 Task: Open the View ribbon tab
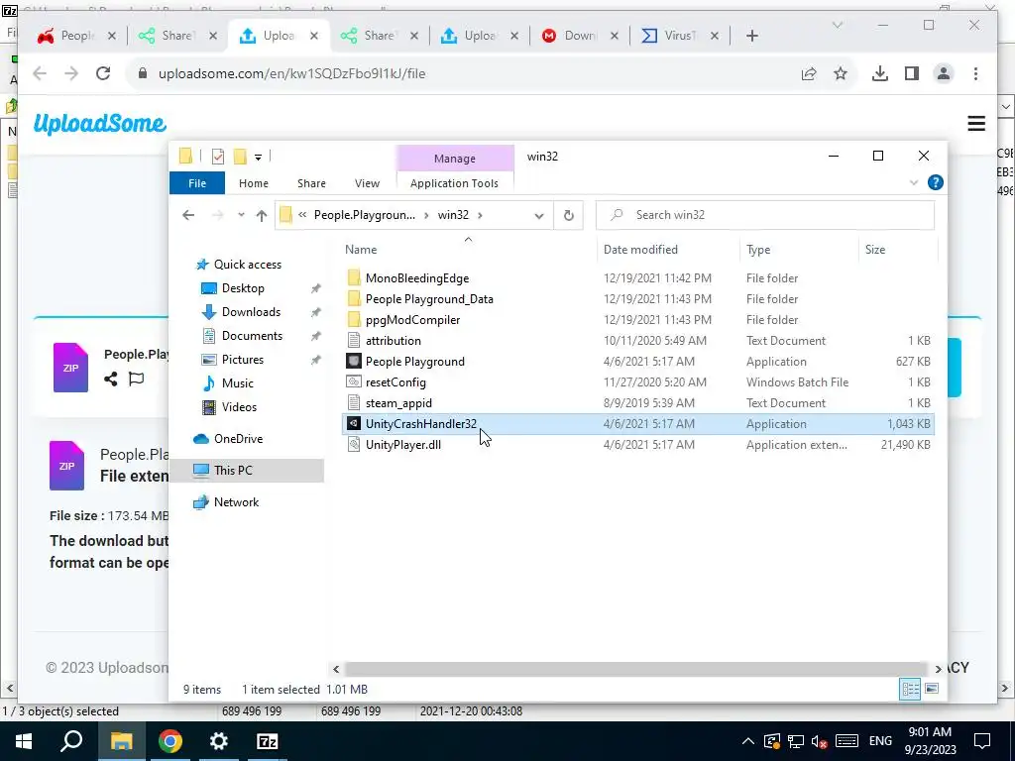click(x=367, y=183)
